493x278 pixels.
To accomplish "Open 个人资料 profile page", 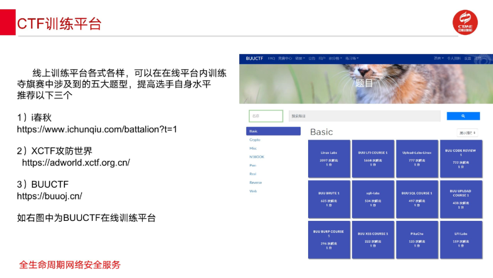I will coord(454,58).
